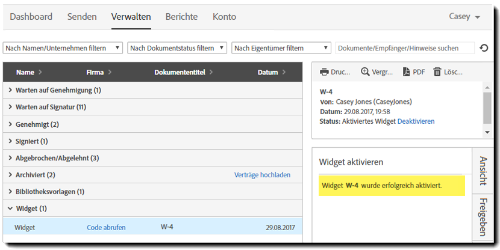Click the refresh icon beside search

point(484,48)
